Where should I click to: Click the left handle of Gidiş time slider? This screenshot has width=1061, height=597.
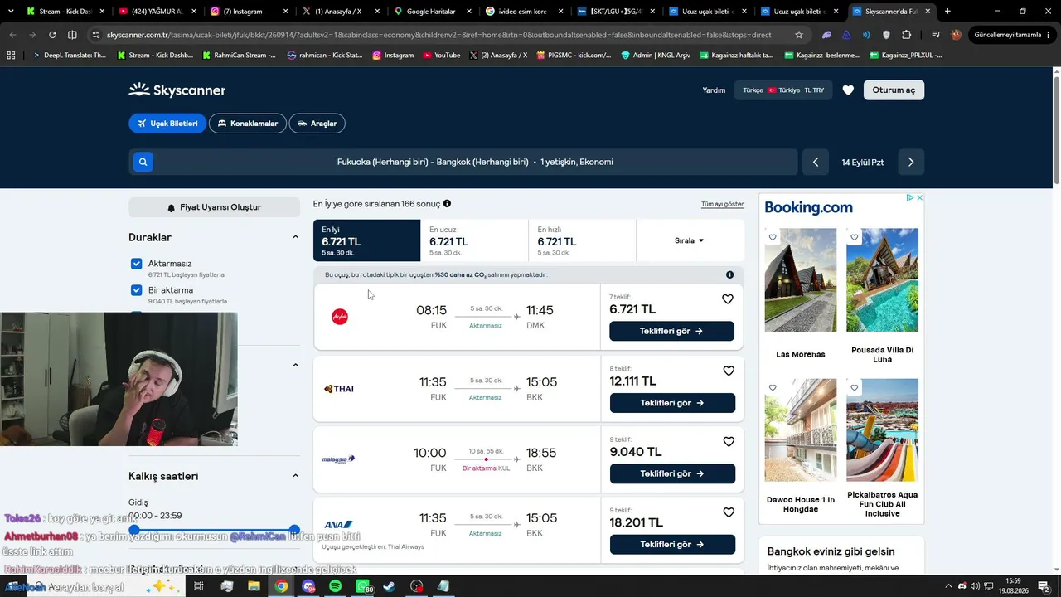pos(134,529)
